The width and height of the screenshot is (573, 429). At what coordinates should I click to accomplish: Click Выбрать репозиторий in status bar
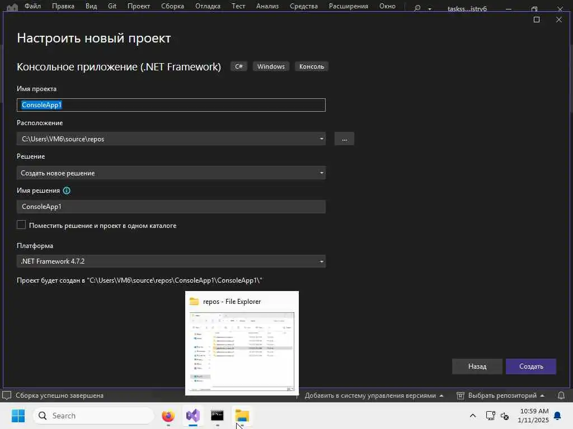click(x=501, y=395)
